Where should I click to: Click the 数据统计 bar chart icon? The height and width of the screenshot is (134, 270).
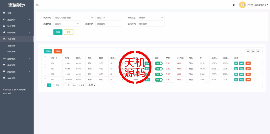pos(4,19)
